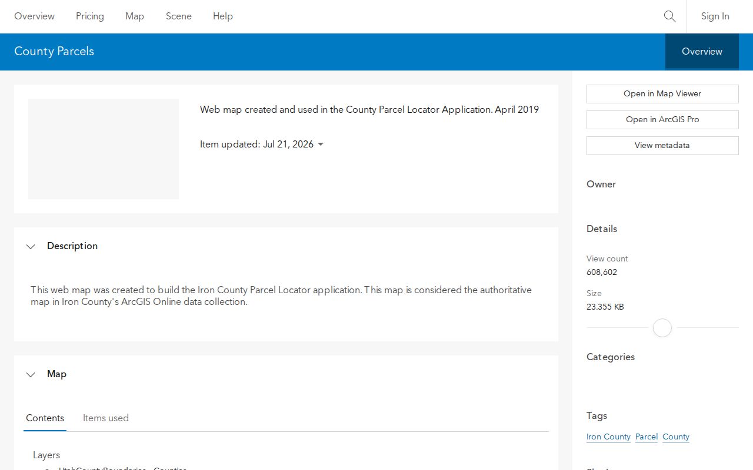Select Scene in the top navigation
The width and height of the screenshot is (753, 470).
[x=179, y=16]
